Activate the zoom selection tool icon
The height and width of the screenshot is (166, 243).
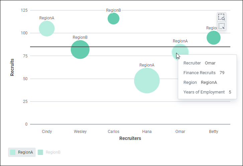pyautogui.click(x=222, y=17)
